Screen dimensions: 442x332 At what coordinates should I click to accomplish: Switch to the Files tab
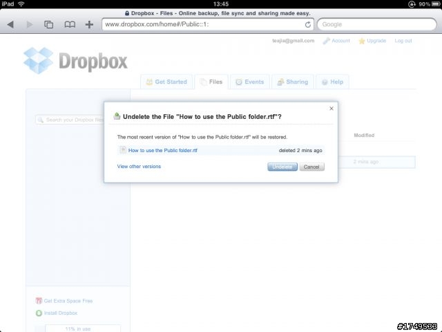click(x=211, y=82)
